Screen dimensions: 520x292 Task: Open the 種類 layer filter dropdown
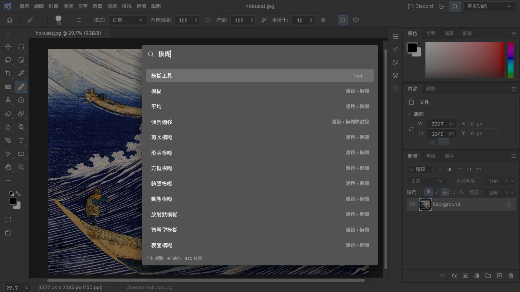420,169
